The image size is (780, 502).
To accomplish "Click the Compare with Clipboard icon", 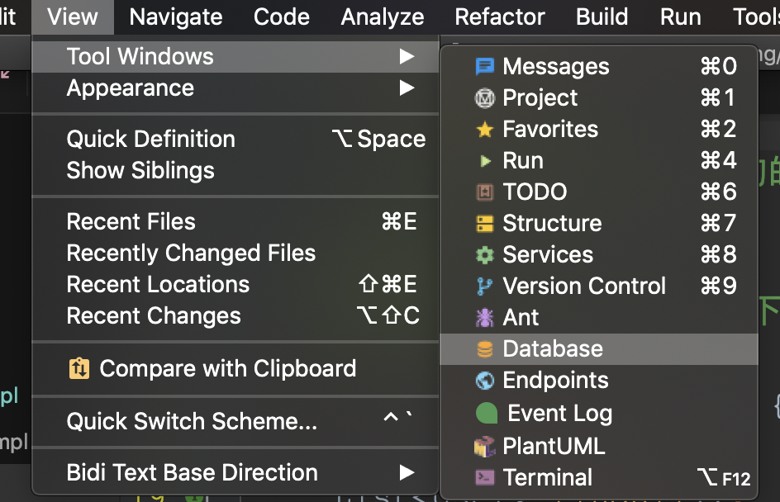I will (79, 369).
